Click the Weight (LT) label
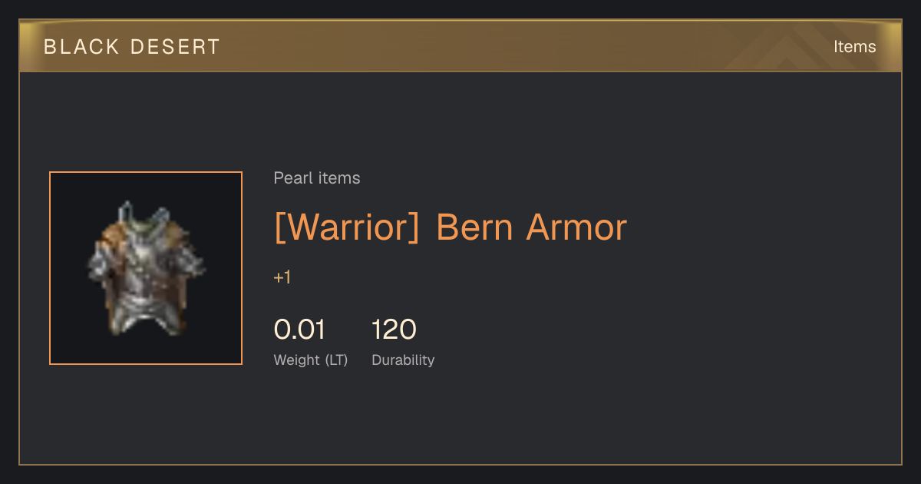The image size is (921, 484). click(311, 360)
